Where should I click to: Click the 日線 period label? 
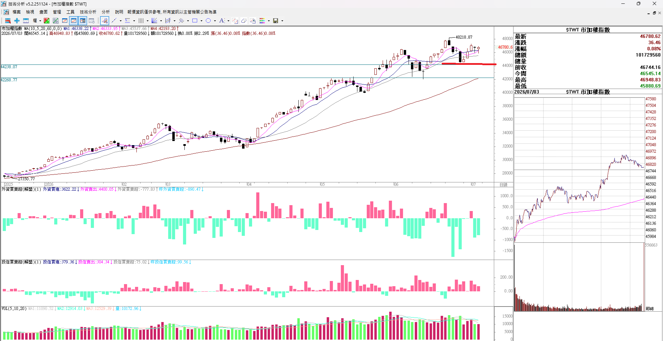click(503, 184)
